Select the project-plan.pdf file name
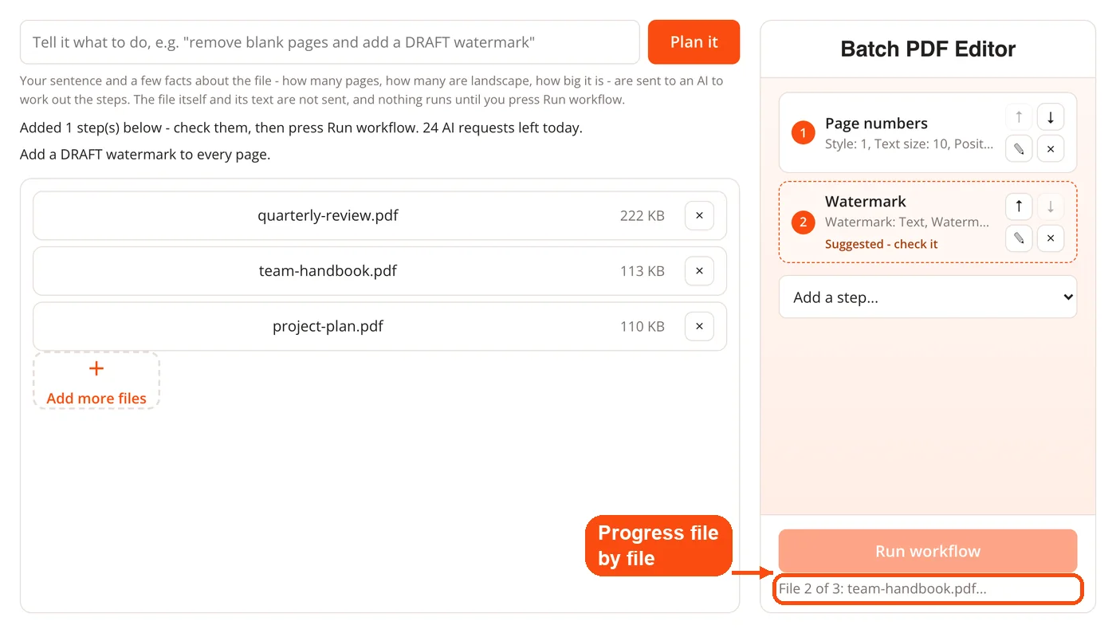 (328, 326)
